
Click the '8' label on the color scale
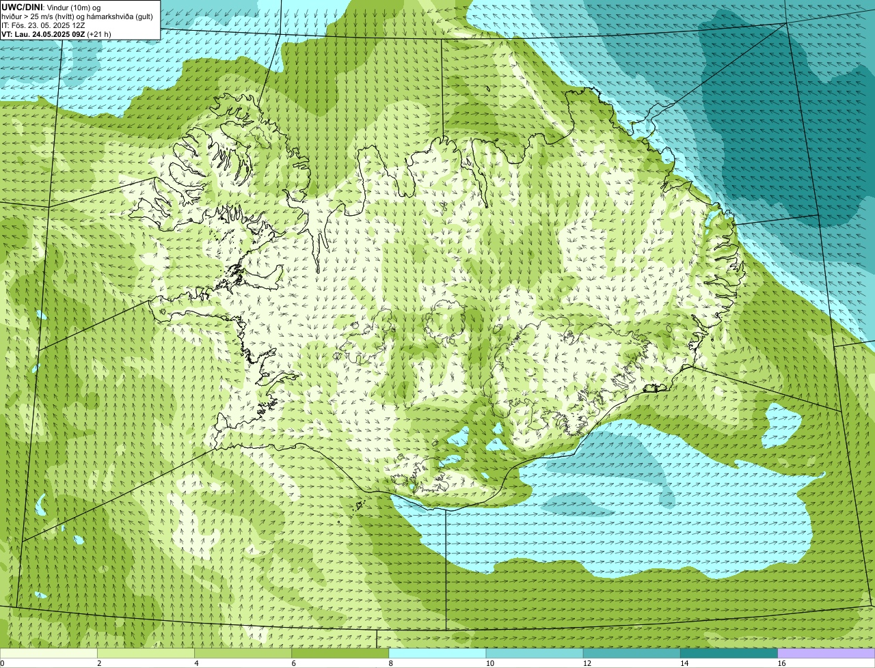(391, 663)
